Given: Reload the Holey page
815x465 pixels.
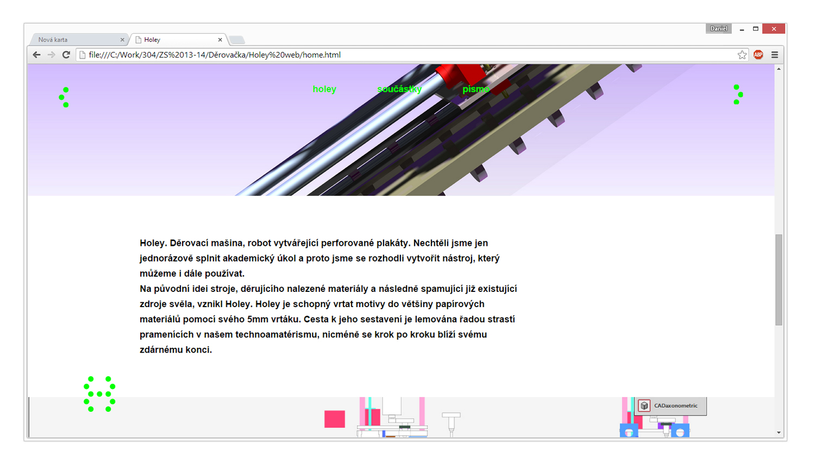Looking at the screenshot, I should [x=66, y=55].
